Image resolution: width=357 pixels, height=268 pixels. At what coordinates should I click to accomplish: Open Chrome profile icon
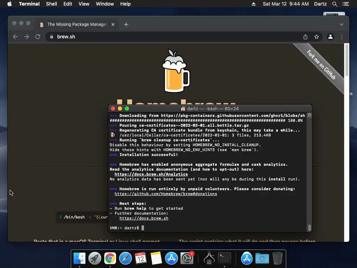(x=331, y=37)
